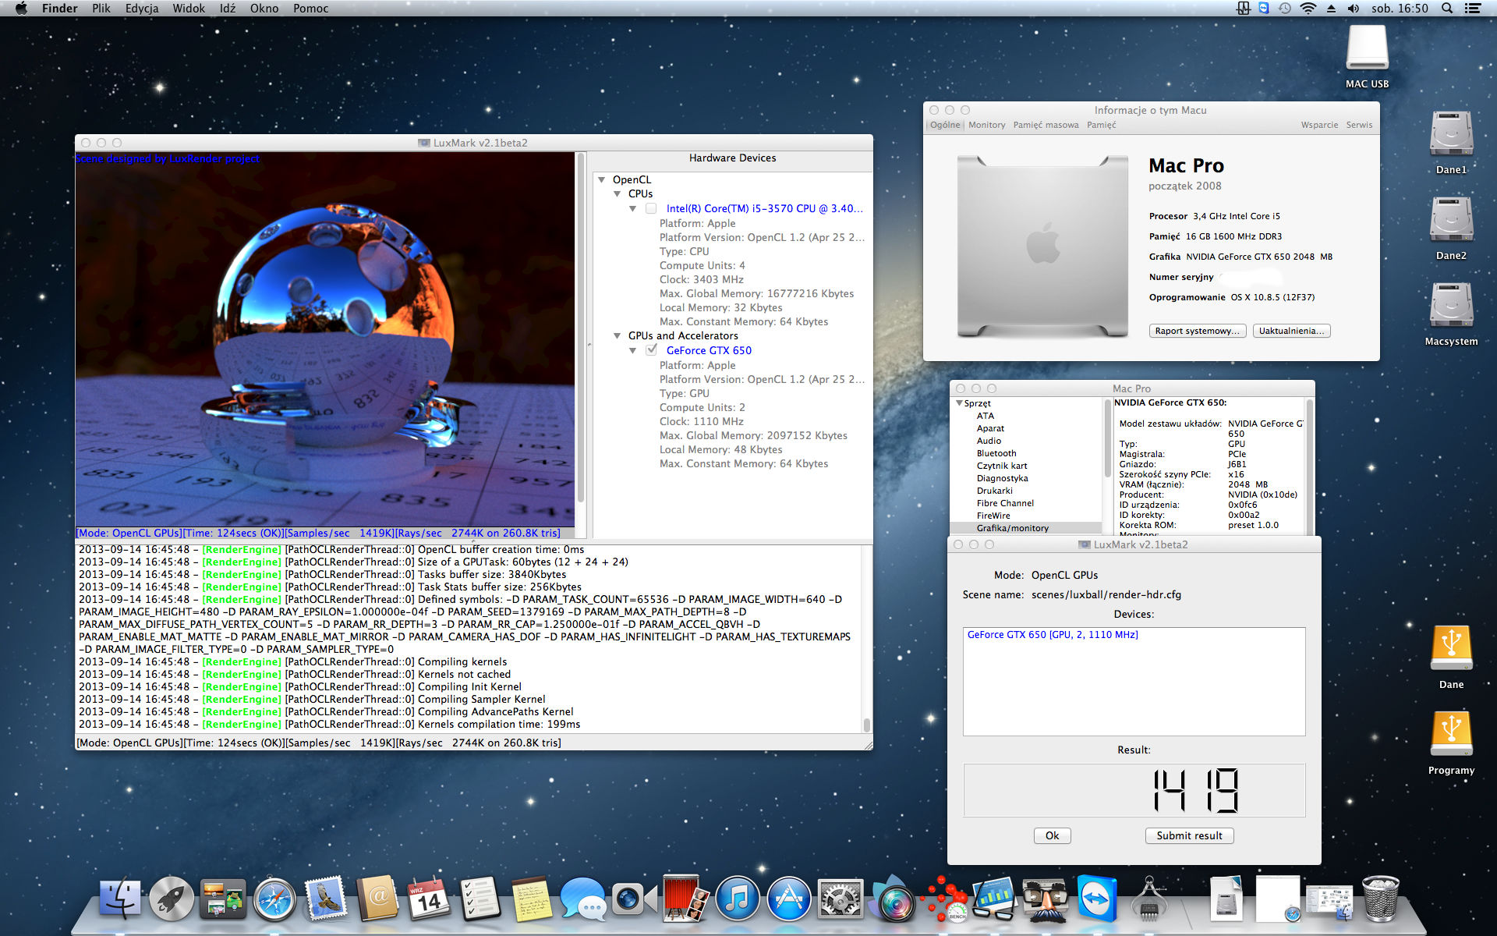Open Safari compass icon in Dock
Image resolution: width=1497 pixels, height=936 pixels.
274,899
